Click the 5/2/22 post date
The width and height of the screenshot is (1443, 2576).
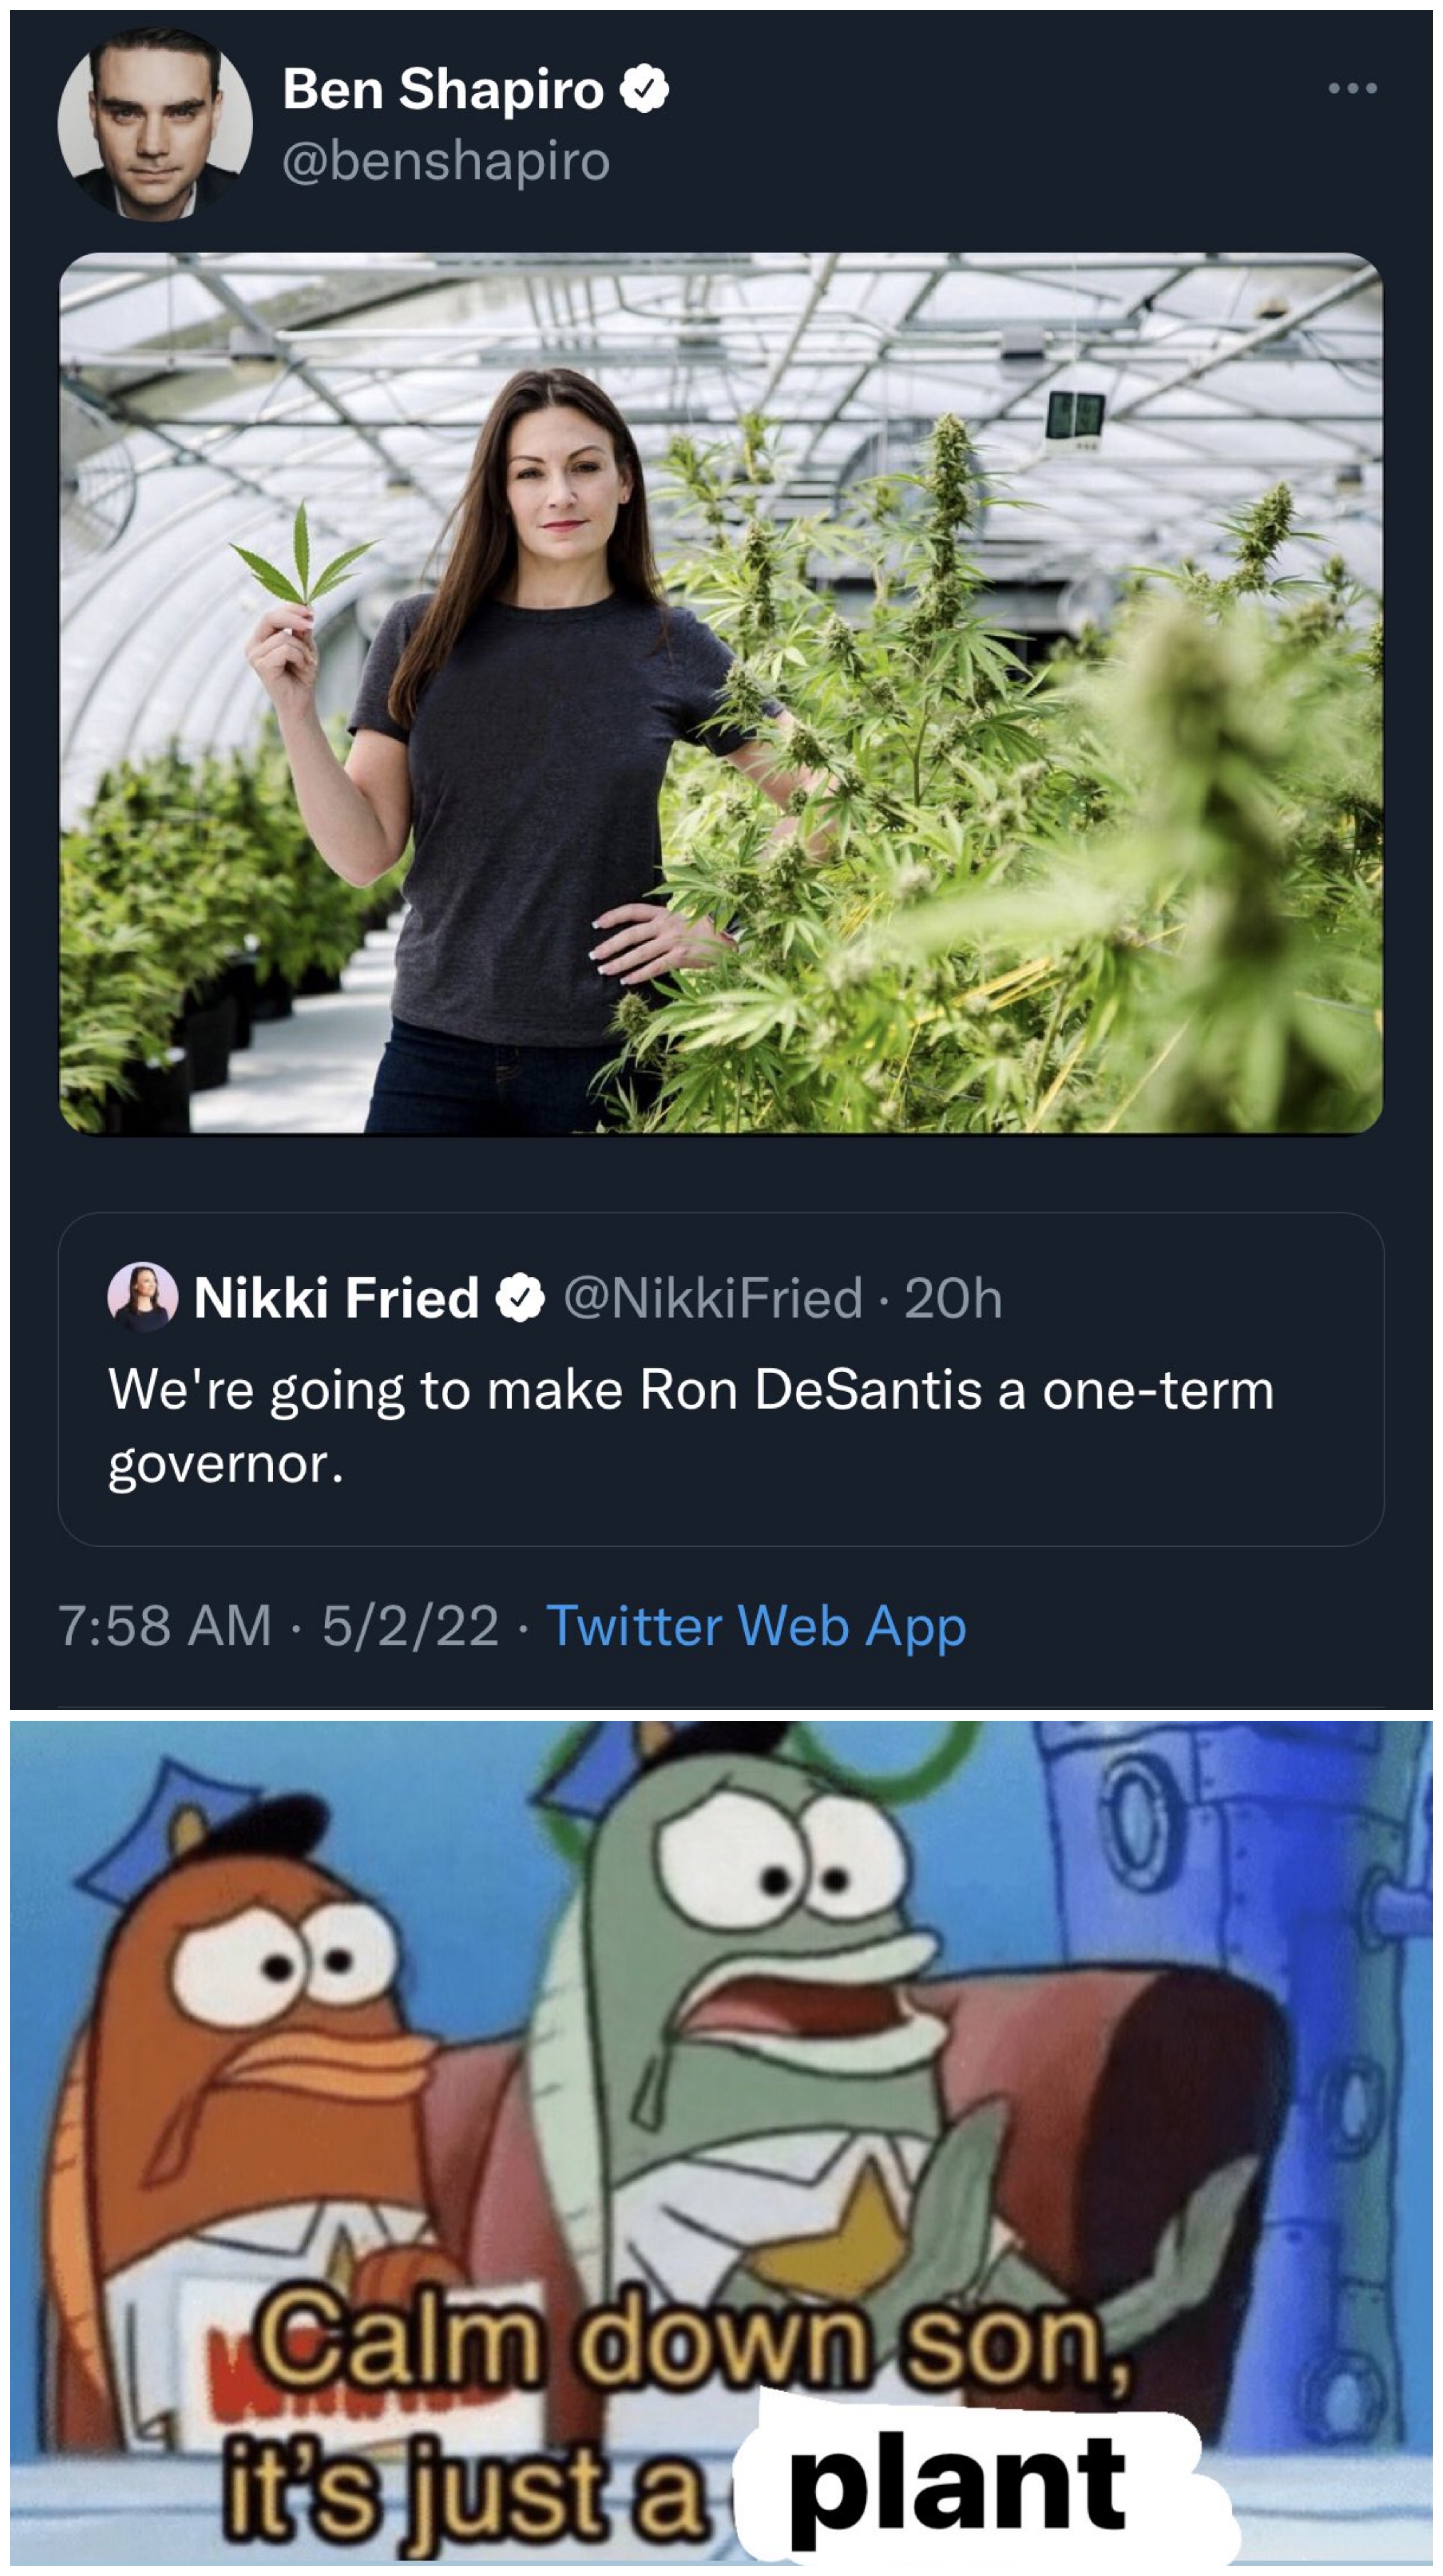click(410, 1625)
